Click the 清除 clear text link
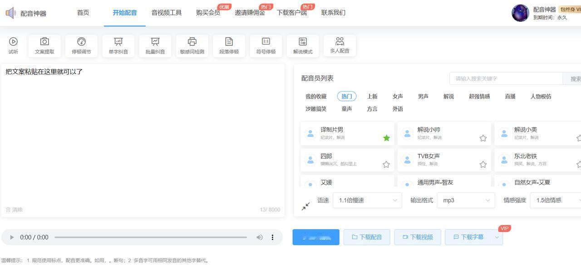The height and width of the screenshot is (265, 581). click(14, 210)
